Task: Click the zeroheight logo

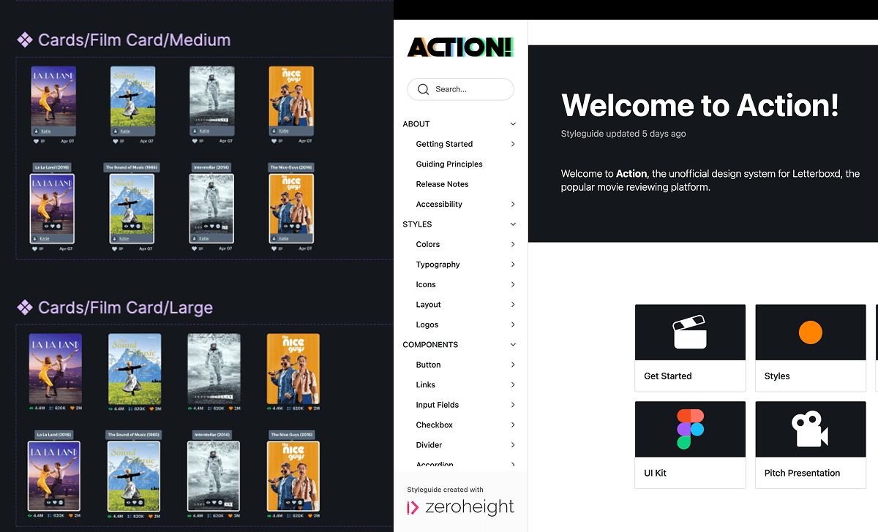Action: tap(460, 507)
